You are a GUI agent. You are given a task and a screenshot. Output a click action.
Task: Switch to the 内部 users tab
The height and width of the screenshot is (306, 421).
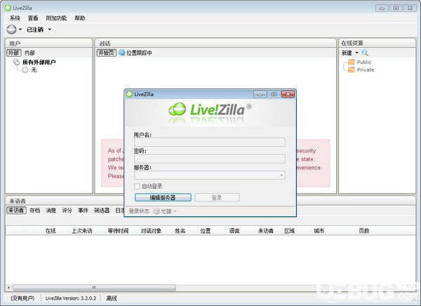tap(29, 53)
